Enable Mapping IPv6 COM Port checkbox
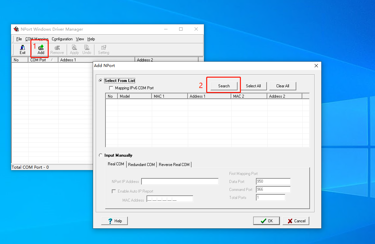Viewport: 375px width, 244px height. point(111,88)
